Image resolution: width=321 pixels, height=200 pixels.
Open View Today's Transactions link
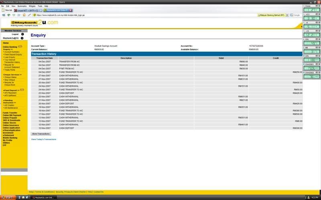(x=44, y=139)
